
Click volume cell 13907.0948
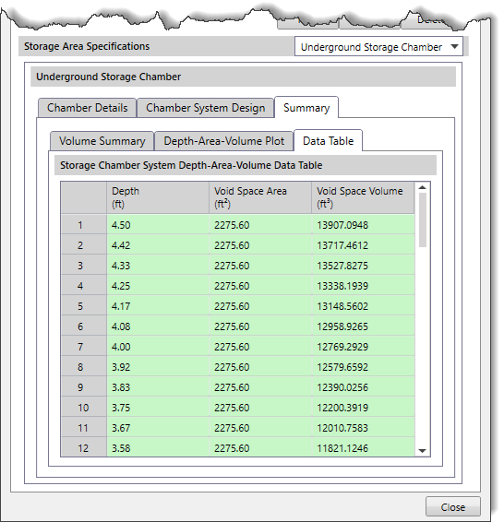click(x=363, y=225)
